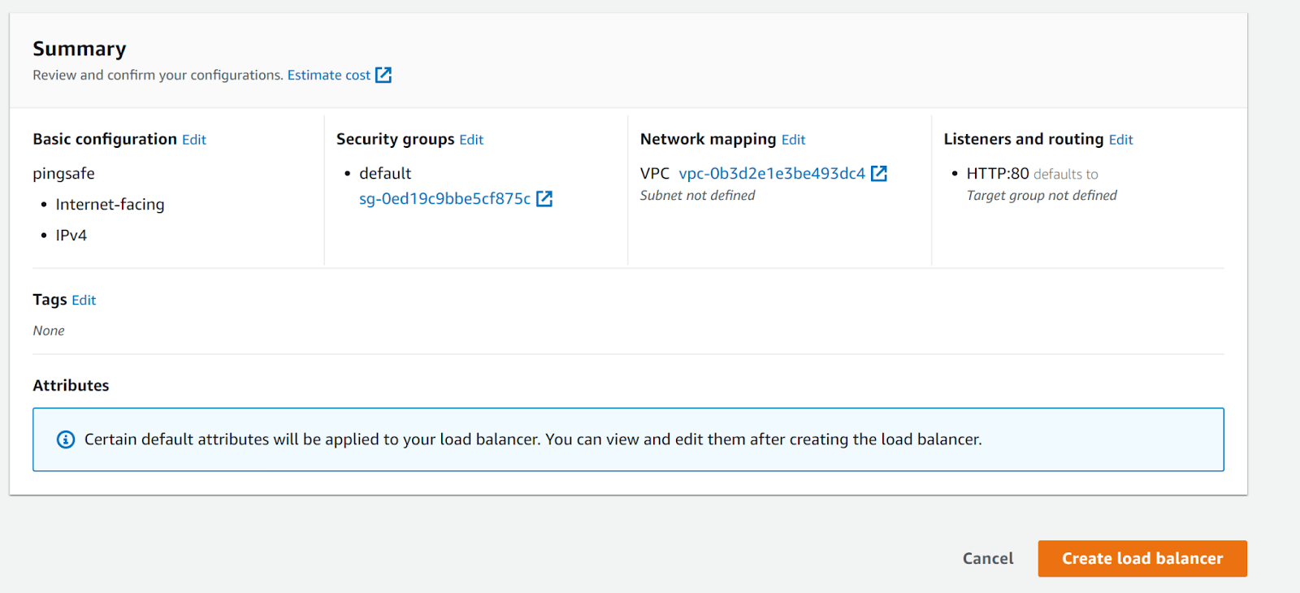The height and width of the screenshot is (593, 1300).
Task: Open VPC vpc-0b3d2e1e3be493dc4
Action: pos(772,174)
